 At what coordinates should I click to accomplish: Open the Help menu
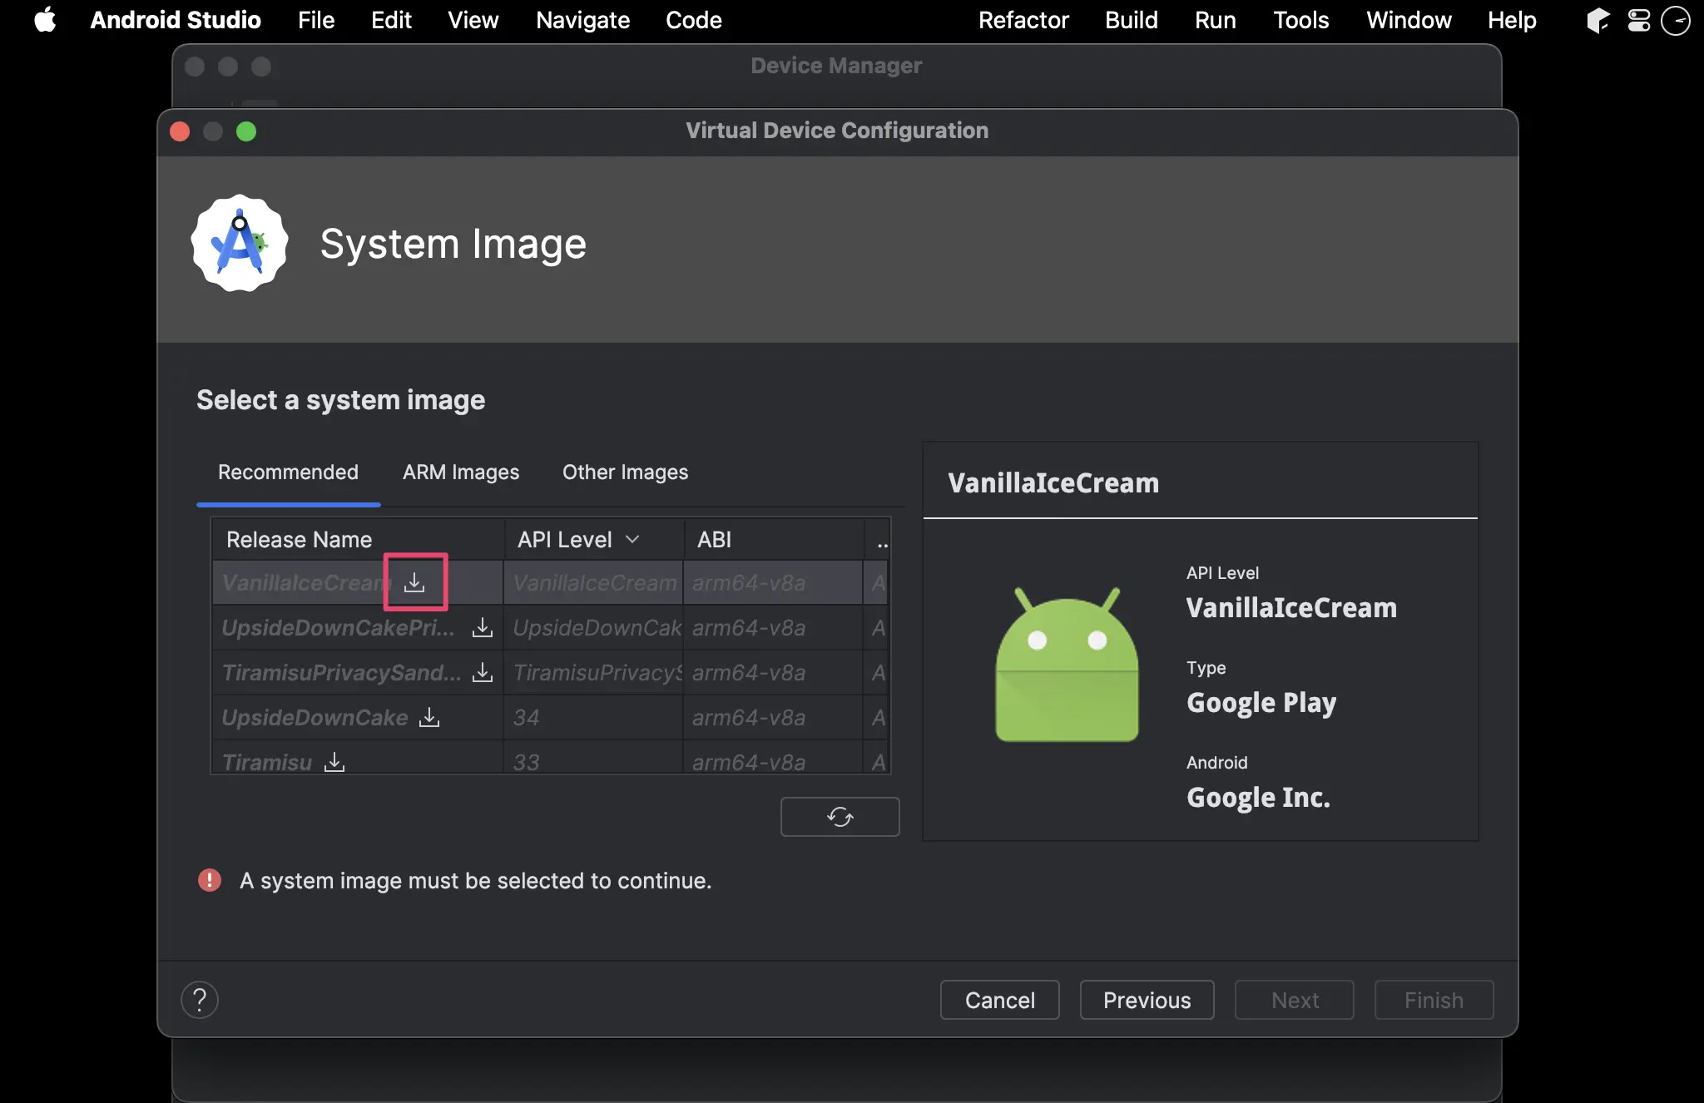(x=1512, y=20)
